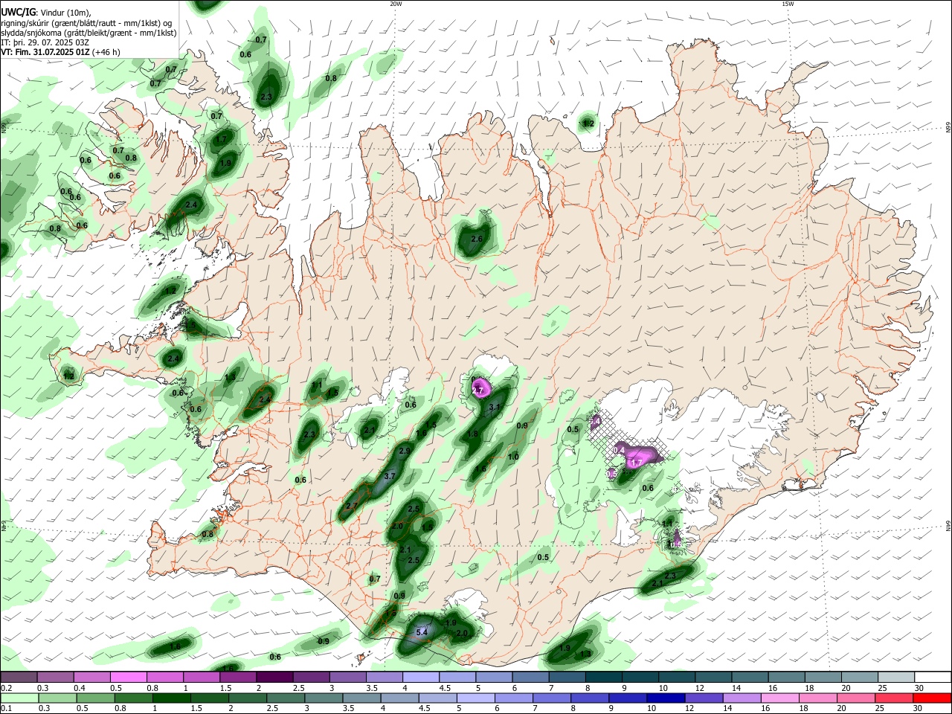The width and height of the screenshot is (952, 714).
Task: Select the light grey swatch at snow value 25
Action: 896,677
